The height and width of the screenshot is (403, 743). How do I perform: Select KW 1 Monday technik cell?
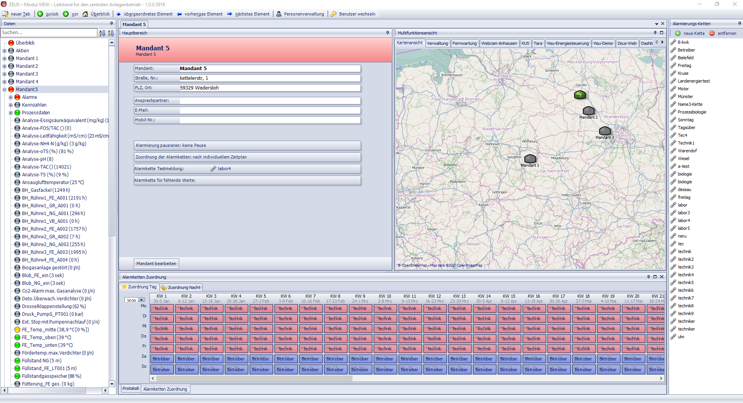(x=162, y=308)
